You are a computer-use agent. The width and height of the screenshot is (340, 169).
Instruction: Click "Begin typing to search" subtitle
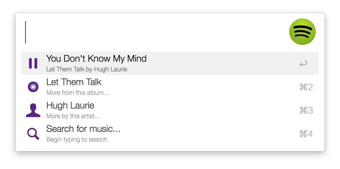76,140
